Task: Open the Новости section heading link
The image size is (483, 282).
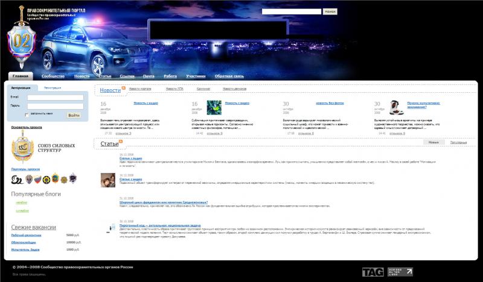Action: pyautogui.click(x=110, y=90)
